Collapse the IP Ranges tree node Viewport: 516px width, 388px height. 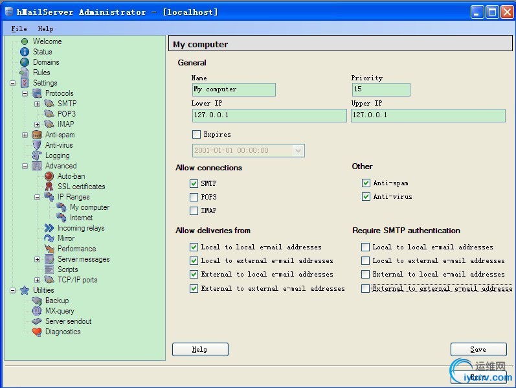click(x=37, y=198)
